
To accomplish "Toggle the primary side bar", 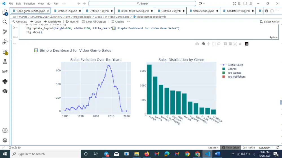I will click(x=240, y=3).
